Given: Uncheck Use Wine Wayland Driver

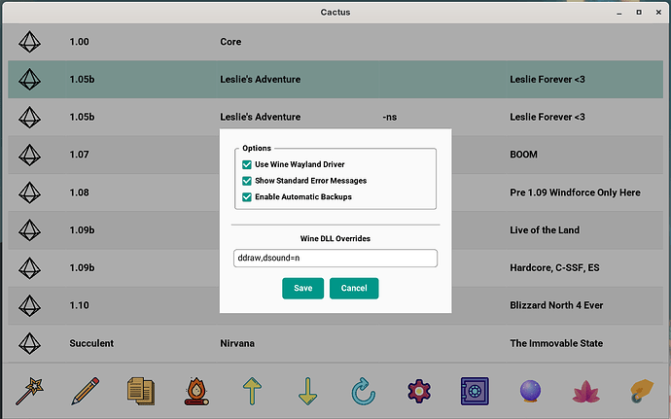Looking at the screenshot, I should pyautogui.click(x=247, y=164).
